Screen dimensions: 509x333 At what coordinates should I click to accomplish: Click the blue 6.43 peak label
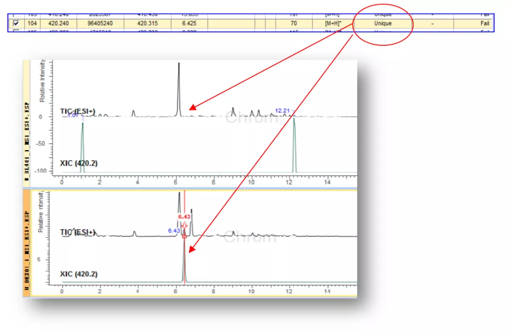coord(173,231)
